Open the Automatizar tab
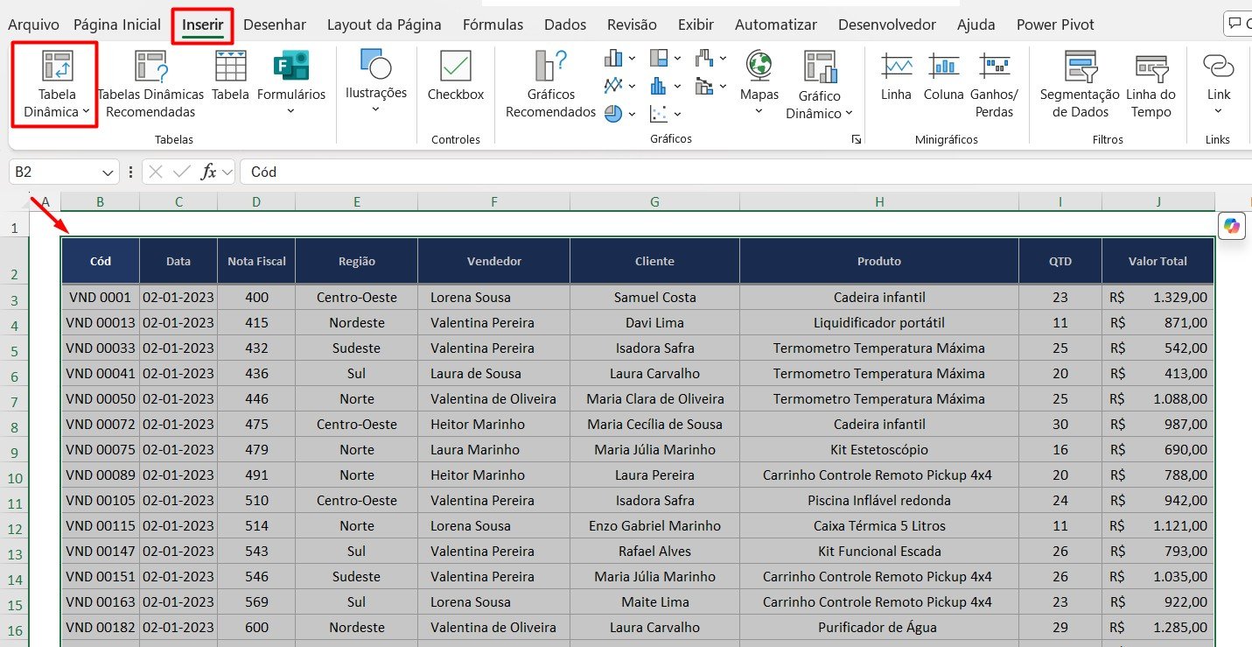Screen dimensions: 1252x647 pyautogui.click(x=776, y=25)
